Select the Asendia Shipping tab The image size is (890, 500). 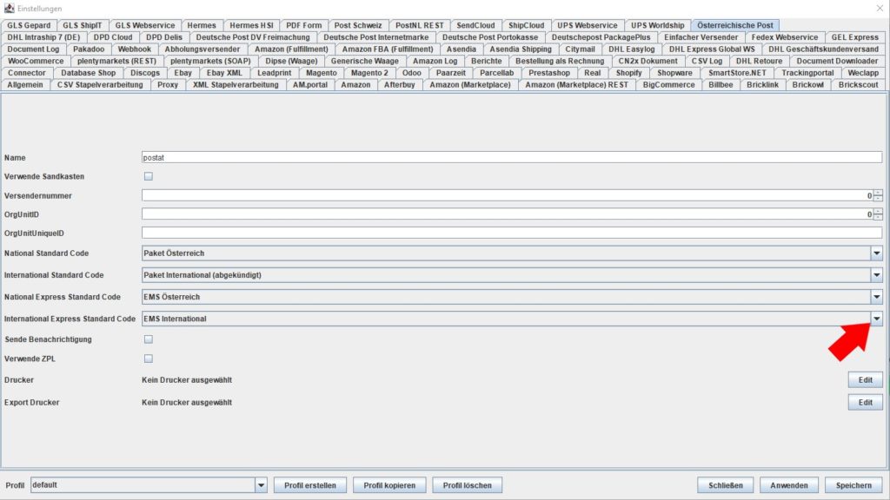coord(521,49)
